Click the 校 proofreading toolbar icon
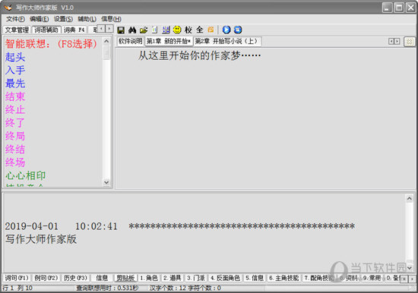This screenshot has height=293, width=418. point(188,30)
